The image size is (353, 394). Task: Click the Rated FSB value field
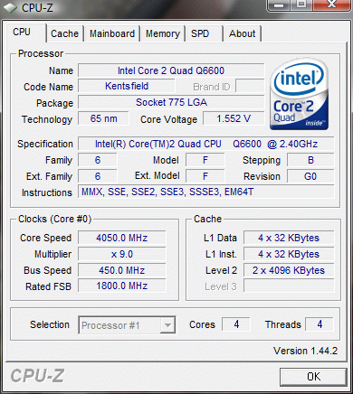tap(122, 286)
